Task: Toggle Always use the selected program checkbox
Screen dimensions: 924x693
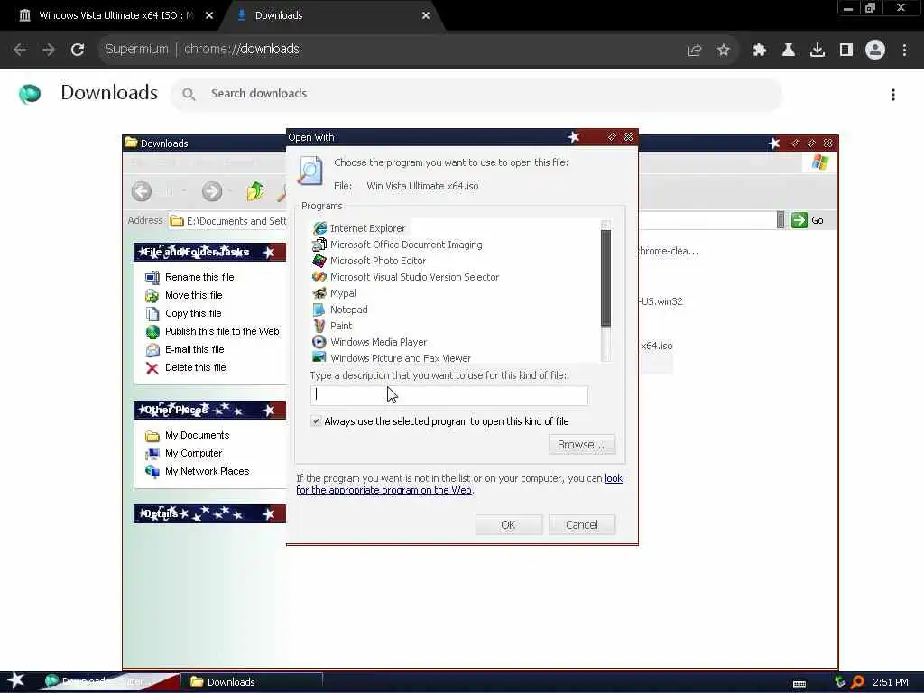Action: [x=317, y=421]
